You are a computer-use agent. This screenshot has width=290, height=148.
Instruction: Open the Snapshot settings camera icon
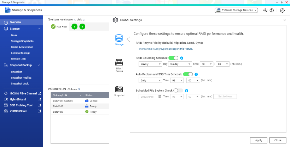[119, 89]
